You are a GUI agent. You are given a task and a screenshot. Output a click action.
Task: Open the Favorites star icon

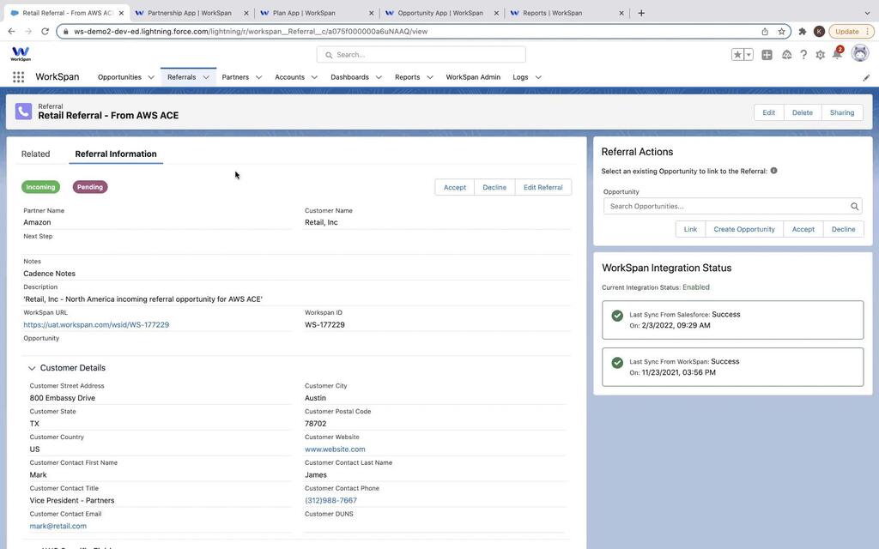737,54
